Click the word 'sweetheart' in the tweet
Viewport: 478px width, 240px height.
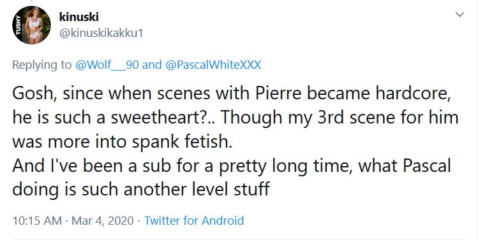152,117
